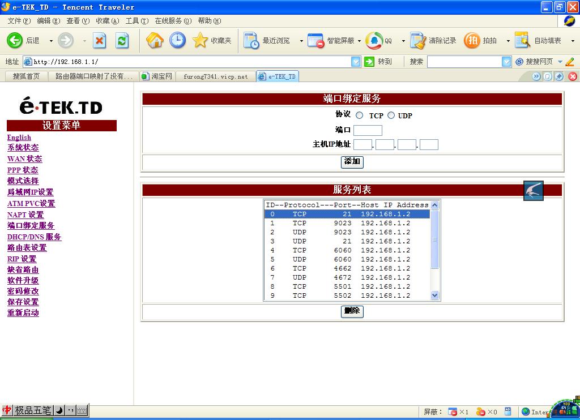Select the TCP protocol radio button
The image size is (580, 420).
[359, 115]
